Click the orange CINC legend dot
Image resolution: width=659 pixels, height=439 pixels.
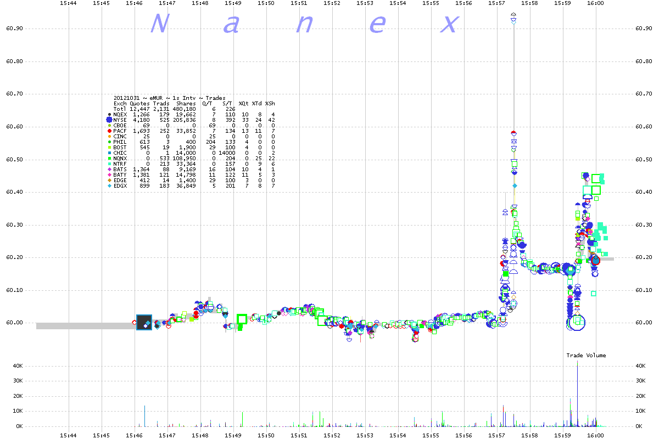point(109,136)
